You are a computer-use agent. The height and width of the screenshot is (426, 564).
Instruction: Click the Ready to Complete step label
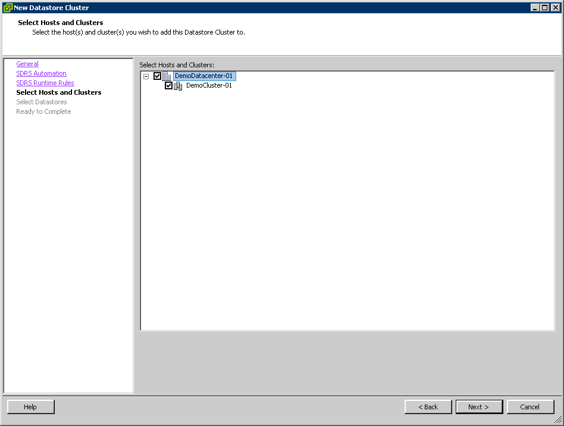tap(43, 111)
